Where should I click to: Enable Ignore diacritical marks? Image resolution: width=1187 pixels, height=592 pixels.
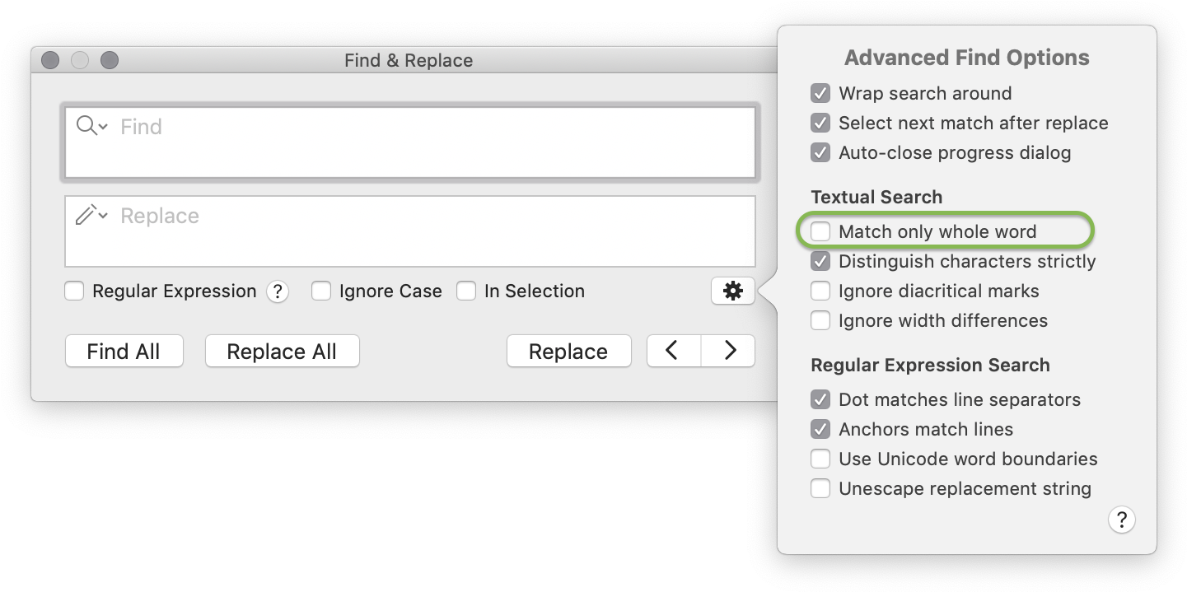coord(820,291)
